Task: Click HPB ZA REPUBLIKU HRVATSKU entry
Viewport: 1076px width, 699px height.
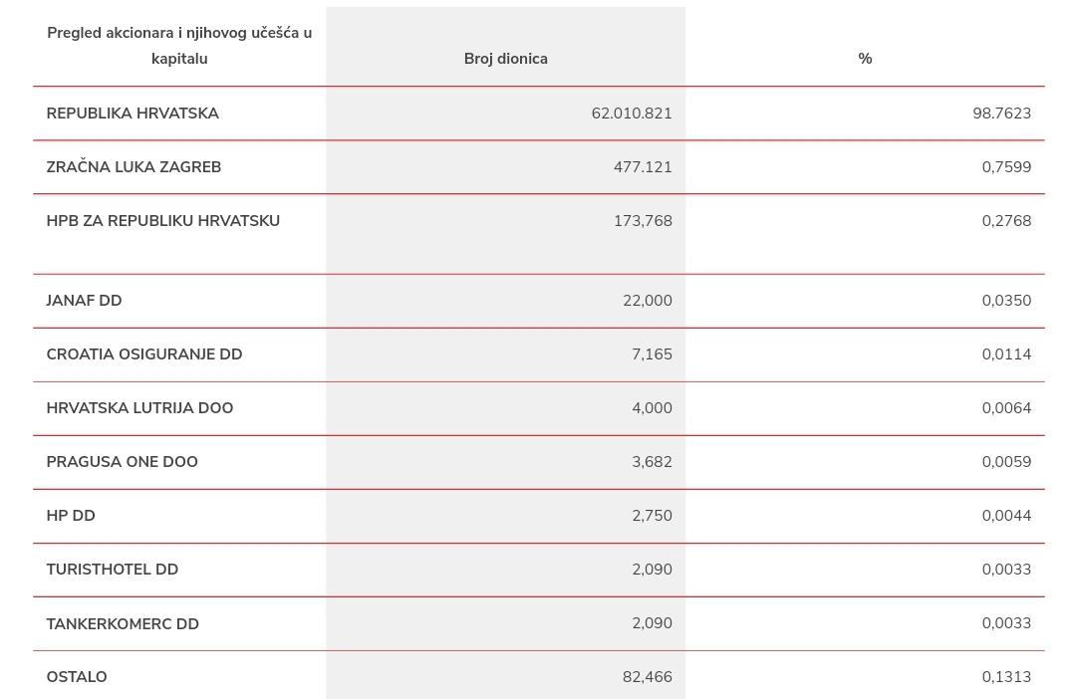Action: pos(162,221)
